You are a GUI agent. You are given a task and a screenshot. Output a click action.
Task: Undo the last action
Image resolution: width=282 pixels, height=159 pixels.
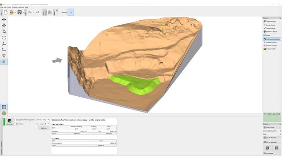30,12
